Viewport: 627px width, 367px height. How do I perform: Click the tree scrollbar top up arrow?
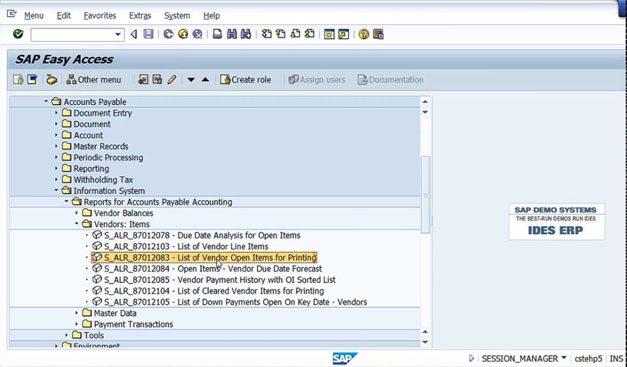(x=425, y=102)
